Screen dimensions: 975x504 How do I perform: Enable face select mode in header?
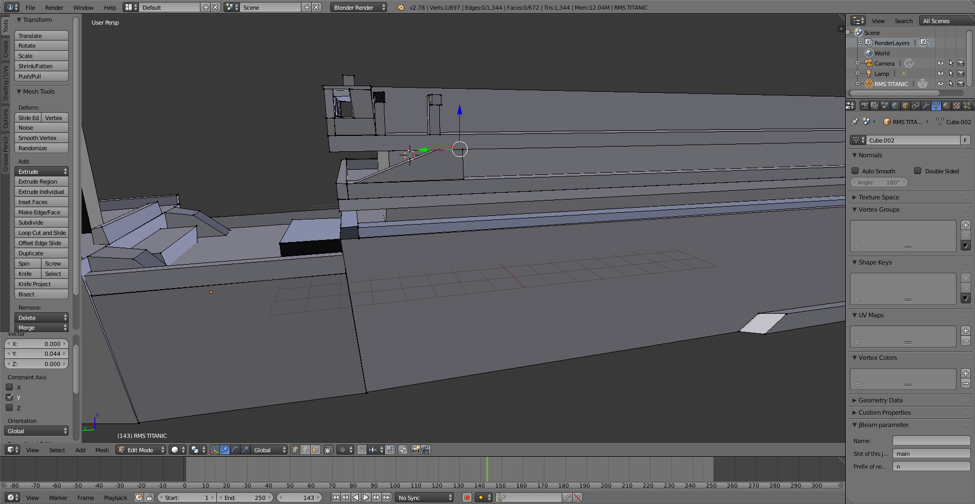pyautogui.click(x=315, y=450)
